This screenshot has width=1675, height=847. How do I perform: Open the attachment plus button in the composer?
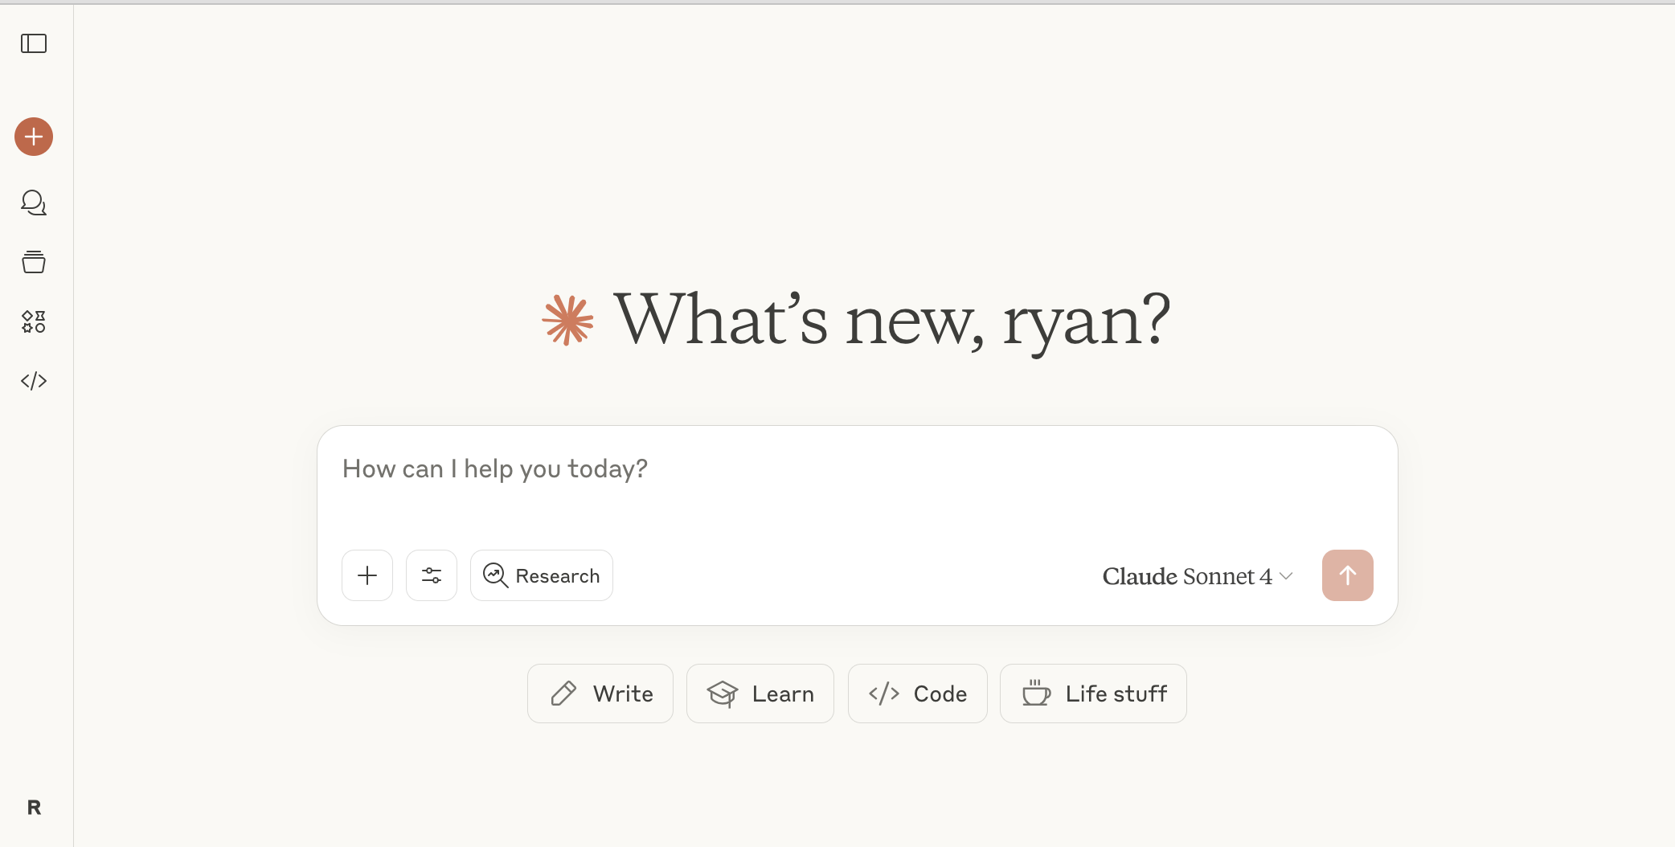pyautogui.click(x=367, y=575)
